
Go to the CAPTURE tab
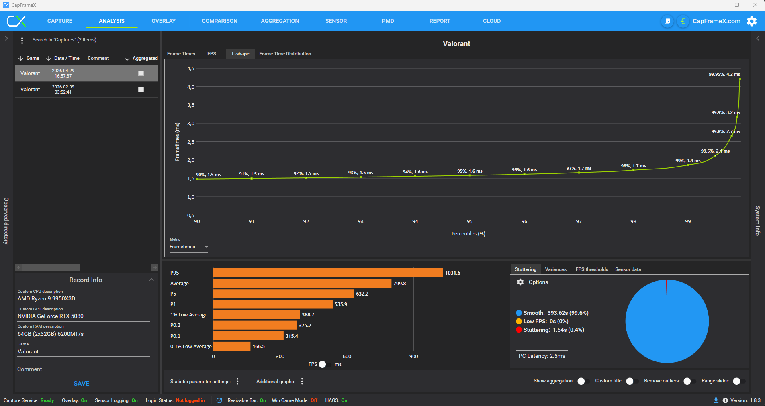60,21
